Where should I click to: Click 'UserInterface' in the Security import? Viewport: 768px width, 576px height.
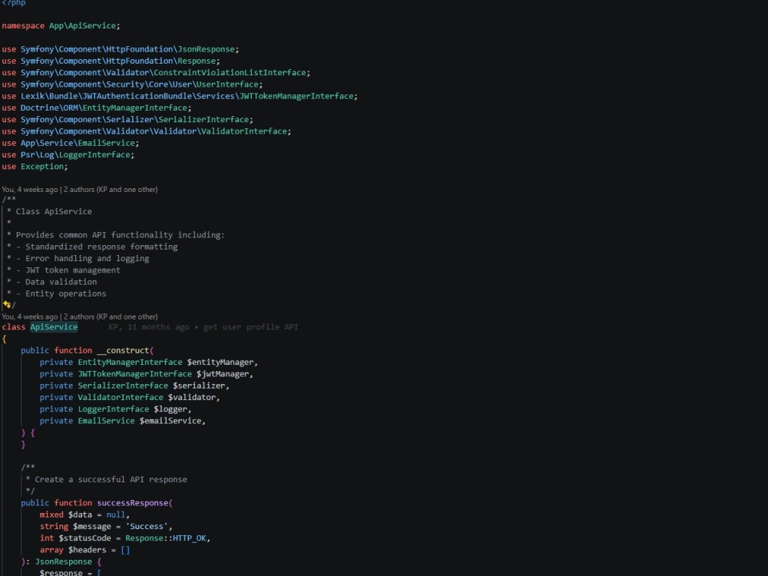point(227,84)
